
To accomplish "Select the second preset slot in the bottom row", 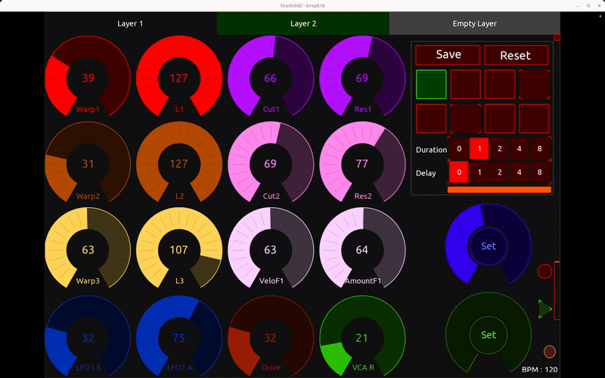I will (x=466, y=119).
